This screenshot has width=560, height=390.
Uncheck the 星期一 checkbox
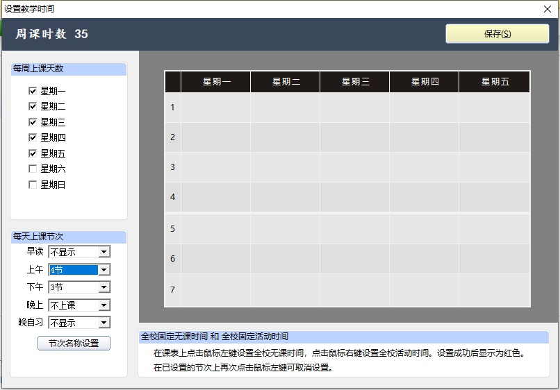33,91
